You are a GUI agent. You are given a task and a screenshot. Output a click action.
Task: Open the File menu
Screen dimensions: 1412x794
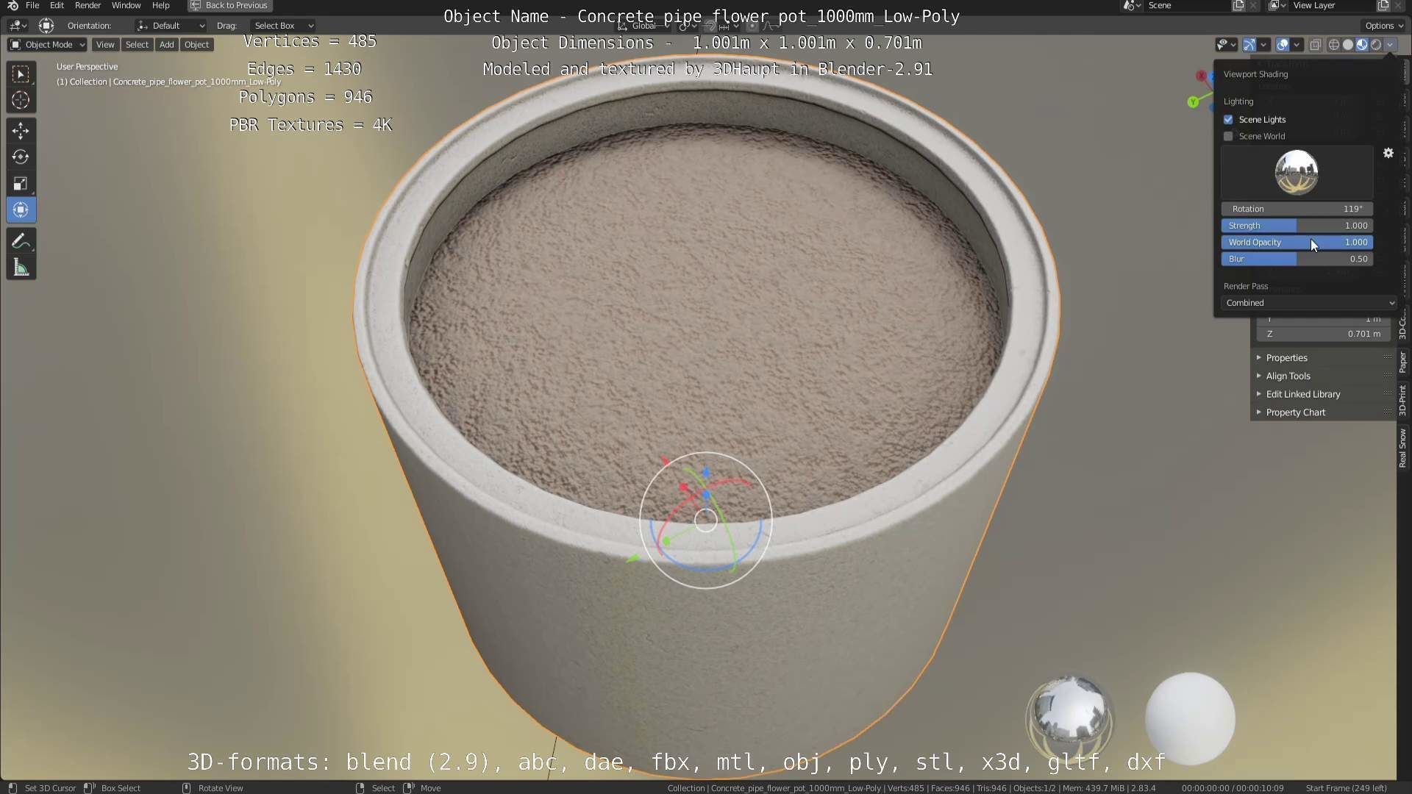[x=32, y=5]
